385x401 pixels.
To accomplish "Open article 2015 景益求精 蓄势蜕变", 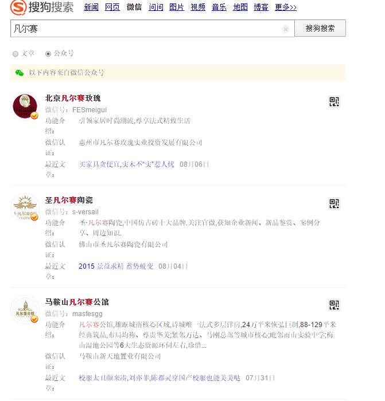I will click(x=116, y=266).
